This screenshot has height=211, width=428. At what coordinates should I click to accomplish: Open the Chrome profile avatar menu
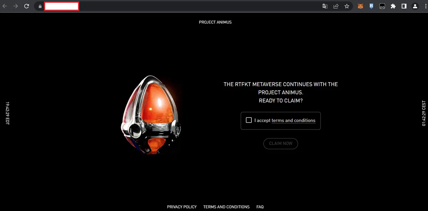(x=415, y=6)
